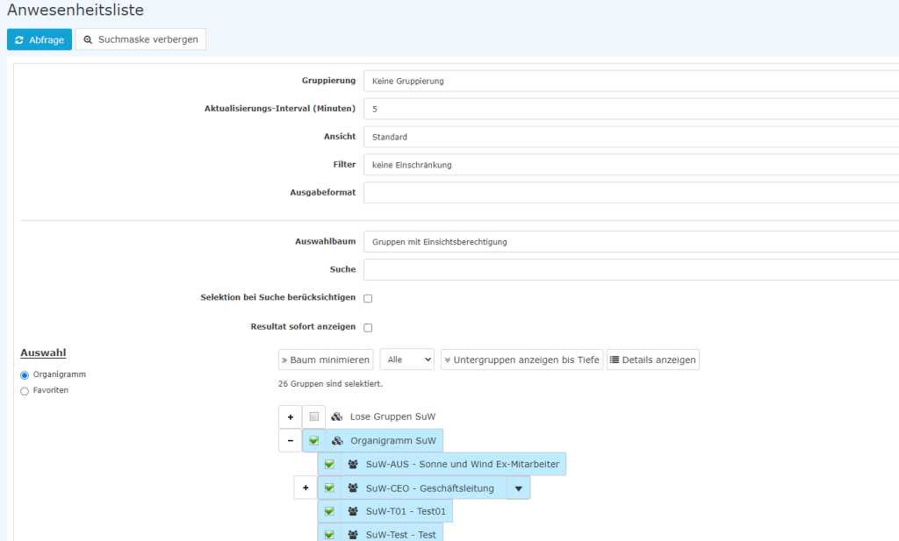
Task: Click Suchmaske verbergen button
Action: coord(140,39)
